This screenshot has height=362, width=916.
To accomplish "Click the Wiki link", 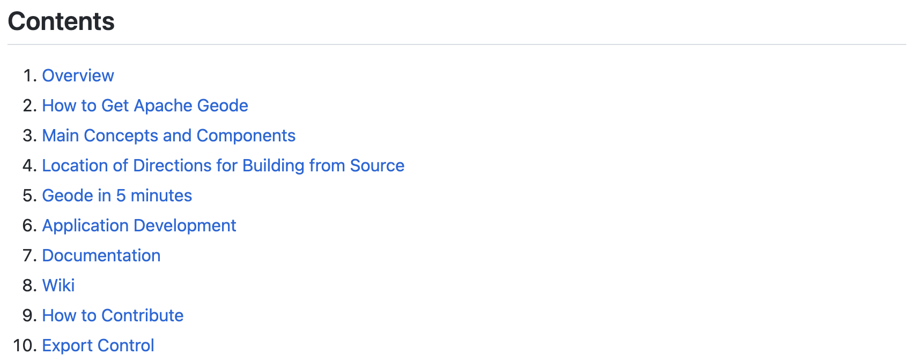I will 58,285.
